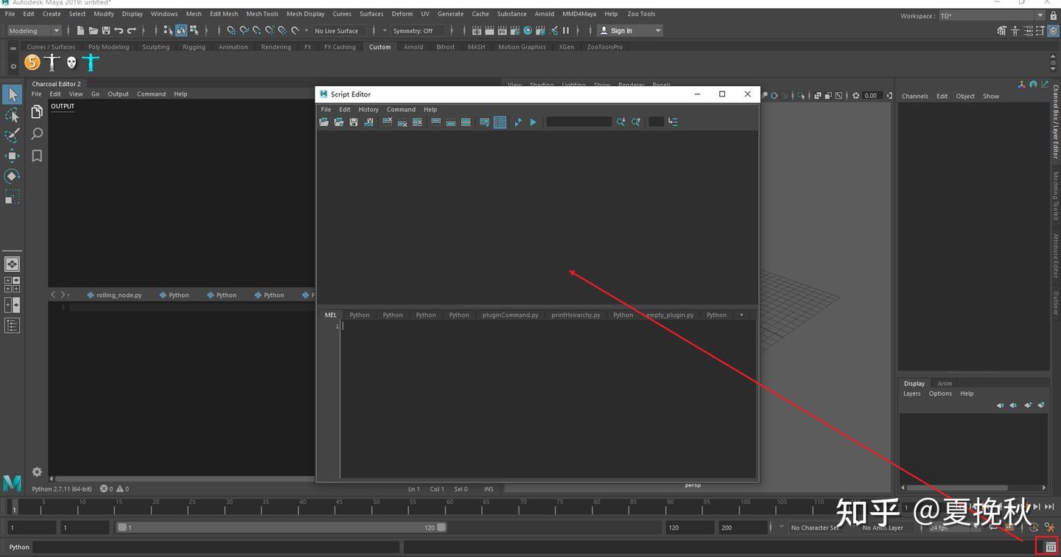Screen dimensions: 1061x557
Task: Click the search magnifier in the Script Editor toolbar
Action: coord(620,122)
